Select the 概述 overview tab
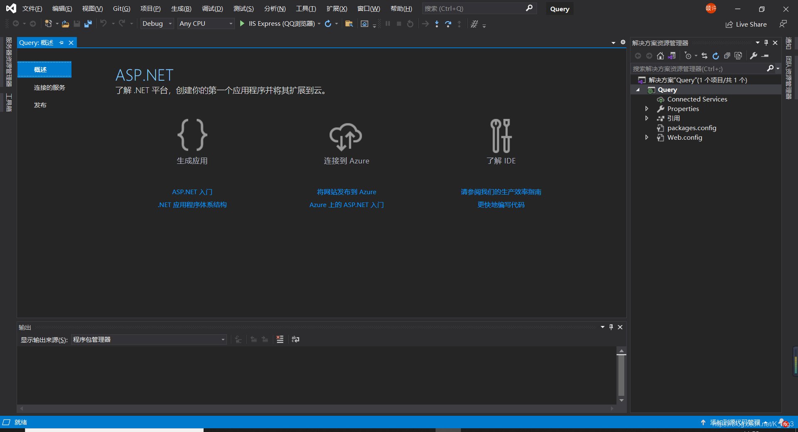Image resolution: width=798 pixels, height=432 pixels. [44, 69]
